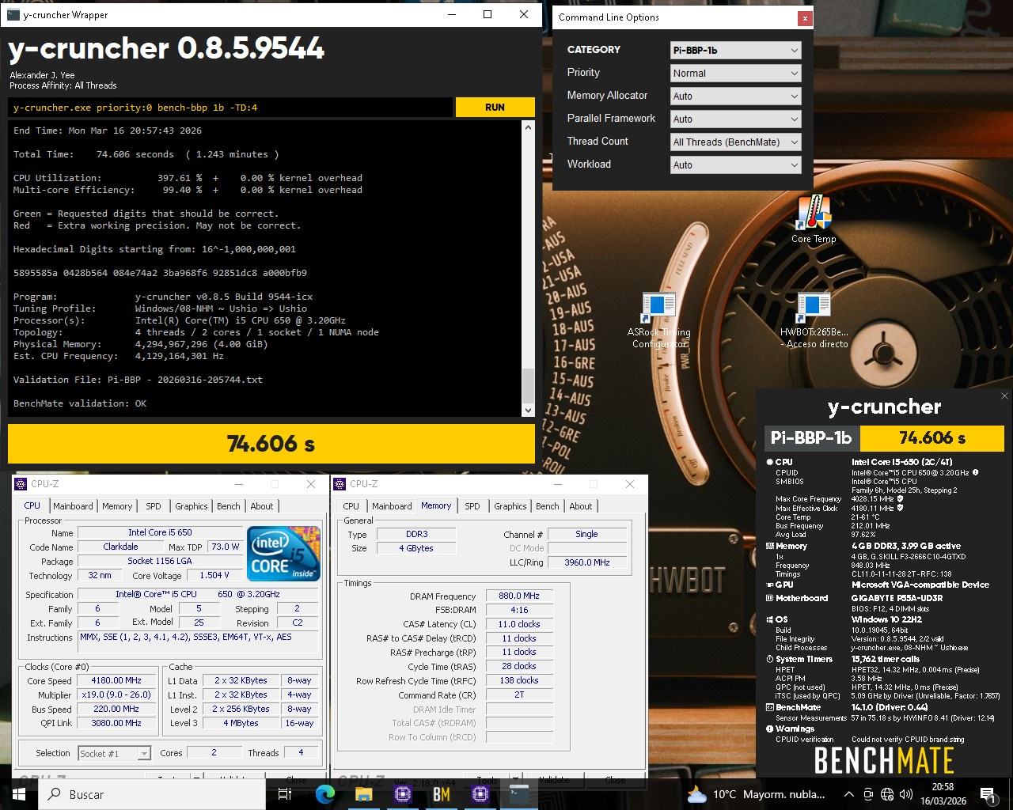Click the console output scrollbar thumb
Viewport: 1013px width, 810px height.
tap(528, 386)
